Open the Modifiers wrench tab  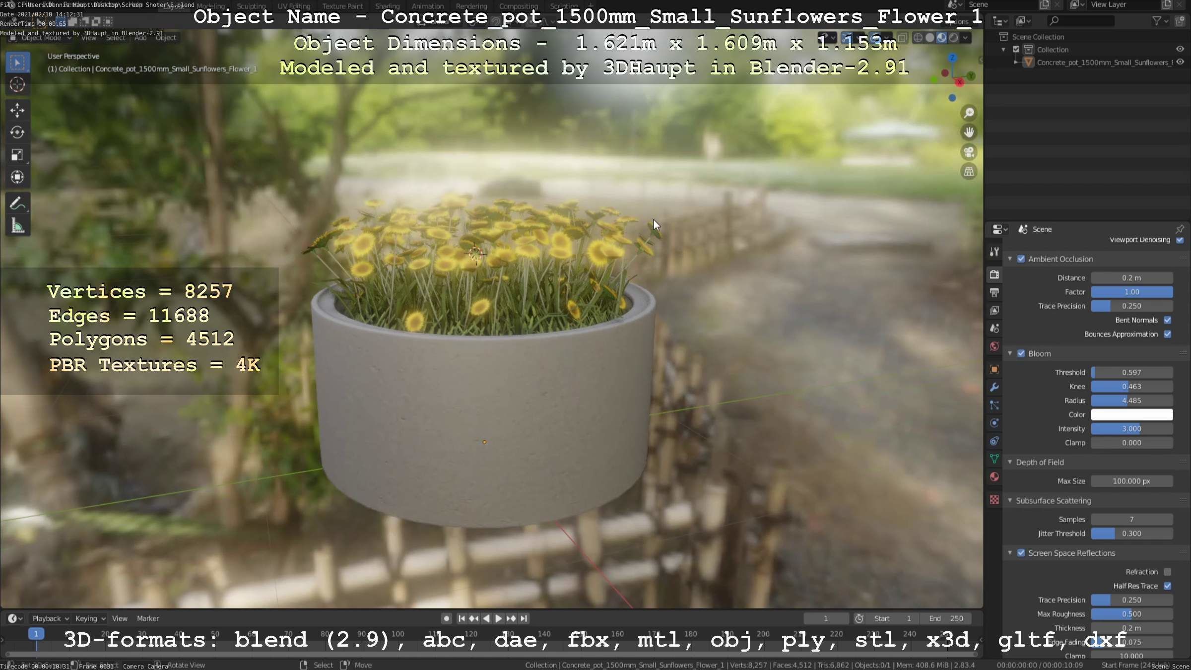(994, 387)
